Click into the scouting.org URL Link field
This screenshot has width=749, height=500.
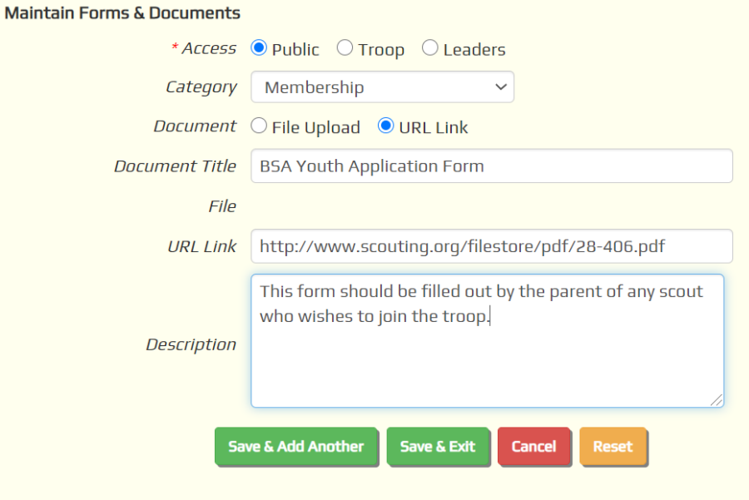(492, 246)
